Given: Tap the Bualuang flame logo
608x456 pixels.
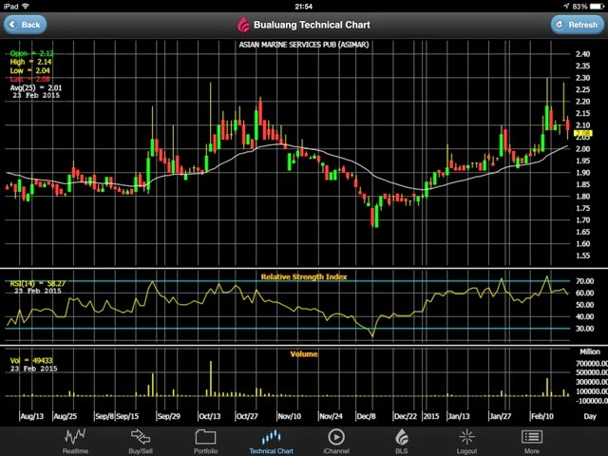Looking at the screenshot, I should (243, 25).
